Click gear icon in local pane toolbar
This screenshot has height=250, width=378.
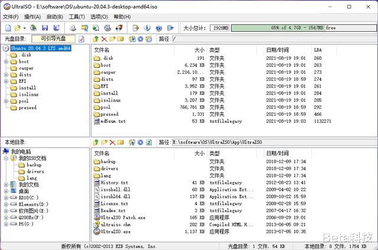pos(141,142)
